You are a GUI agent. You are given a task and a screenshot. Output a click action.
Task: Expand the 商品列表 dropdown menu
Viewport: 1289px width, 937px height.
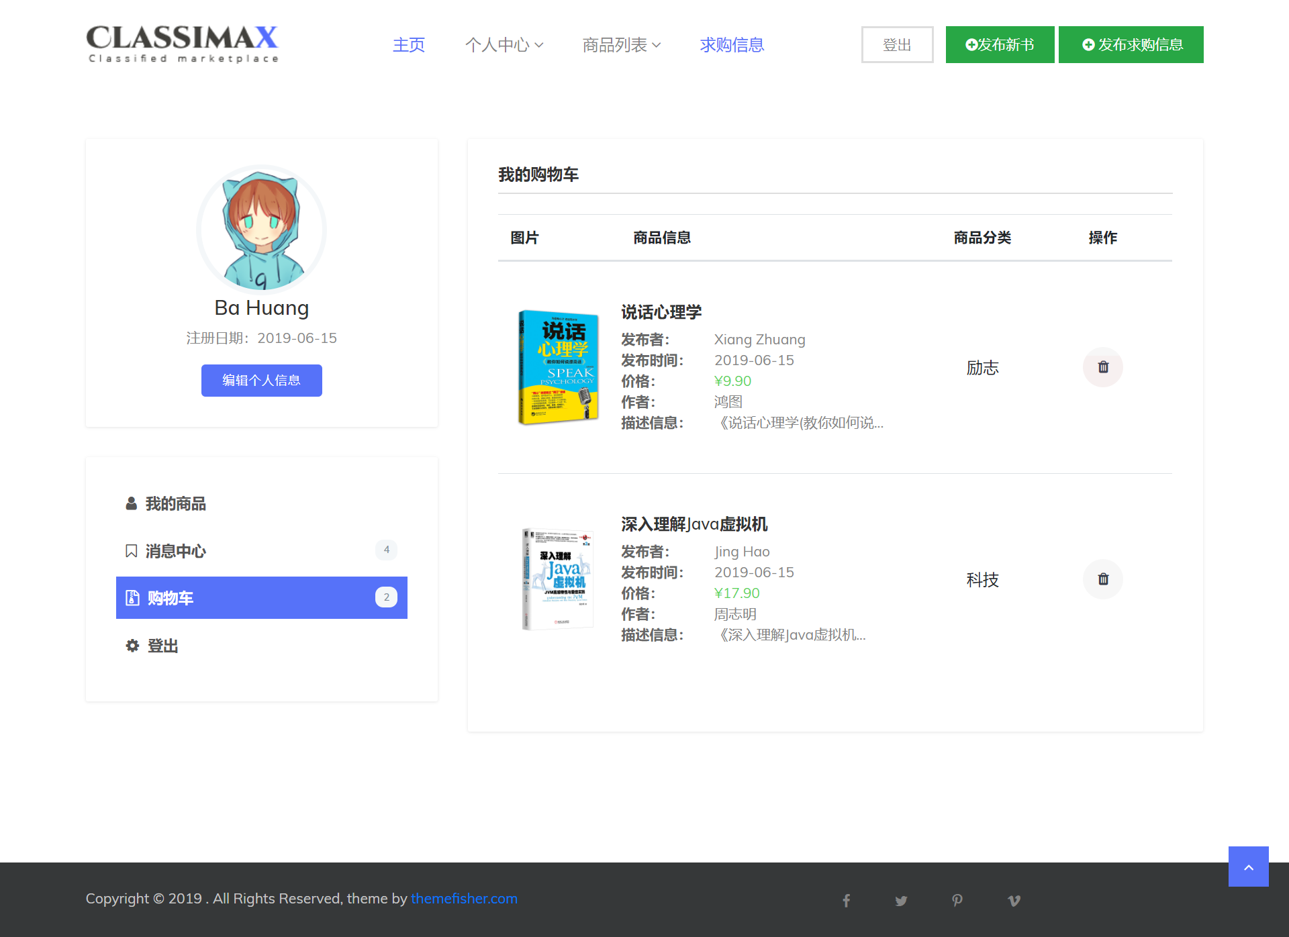coord(621,45)
